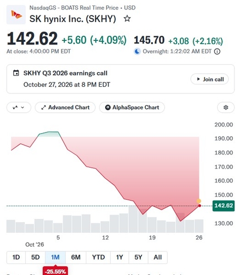The width and height of the screenshot is (236, 275).
Task: Click the red closing price dot on chart
Action: 200,206
